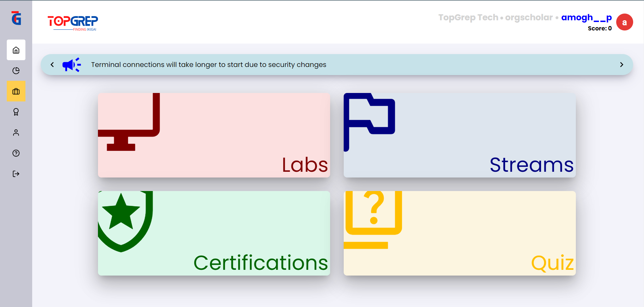Click the Home icon in sidebar
Image resolution: width=644 pixels, height=307 pixels.
pos(16,50)
